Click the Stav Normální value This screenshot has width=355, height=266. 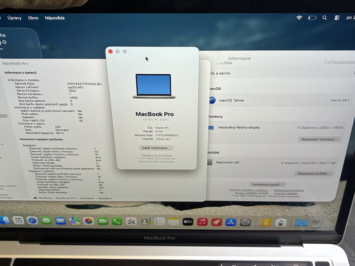pyautogui.click(x=62, y=130)
